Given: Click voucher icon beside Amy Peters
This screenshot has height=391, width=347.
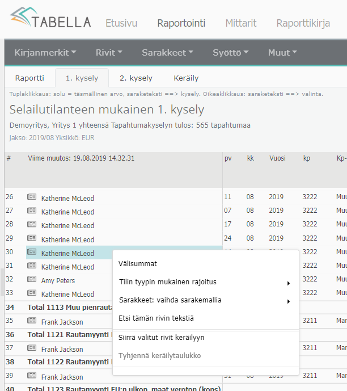Looking at the screenshot, I should 32,280.
